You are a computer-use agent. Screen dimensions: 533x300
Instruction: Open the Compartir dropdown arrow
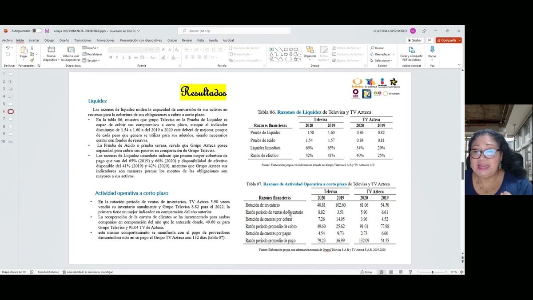click(x=459, y=40)
